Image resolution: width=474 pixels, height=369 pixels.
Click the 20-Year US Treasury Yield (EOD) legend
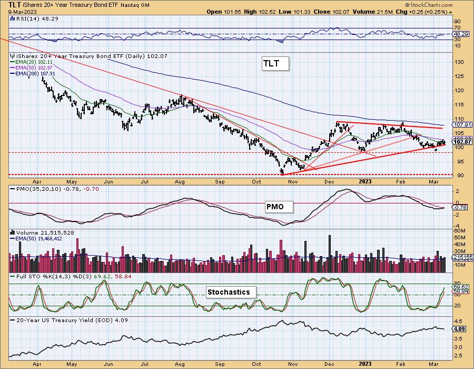tap(69, 320)
